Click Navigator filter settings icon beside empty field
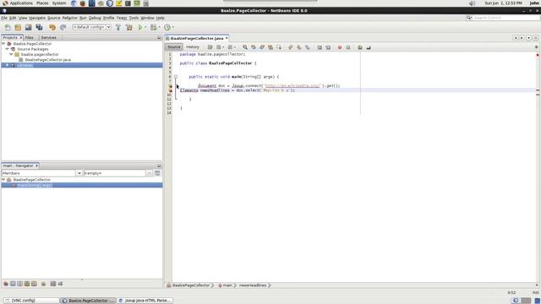The height and width of the screenshot is (304, 541). pos(157,173)
